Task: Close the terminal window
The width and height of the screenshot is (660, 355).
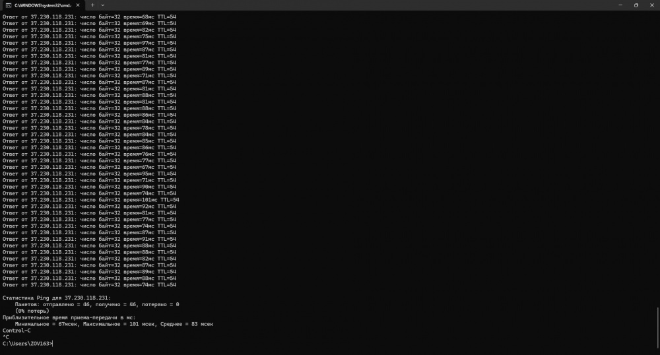Action: [652, 5]
